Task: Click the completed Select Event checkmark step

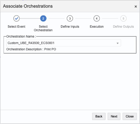Action: [17, 18]
